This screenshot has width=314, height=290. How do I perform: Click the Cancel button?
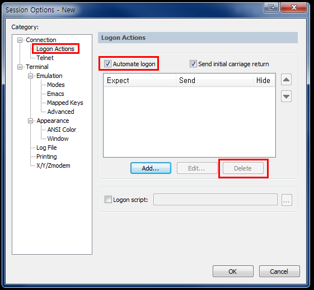click(x=279, y=271)
